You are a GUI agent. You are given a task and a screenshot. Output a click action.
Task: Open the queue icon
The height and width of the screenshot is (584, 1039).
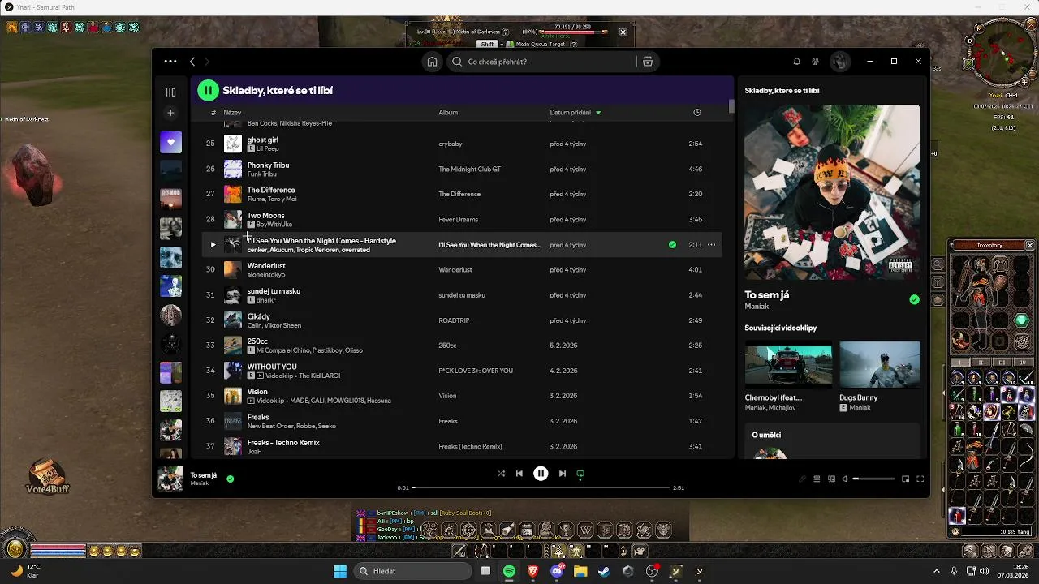click(x=817, y=479)
